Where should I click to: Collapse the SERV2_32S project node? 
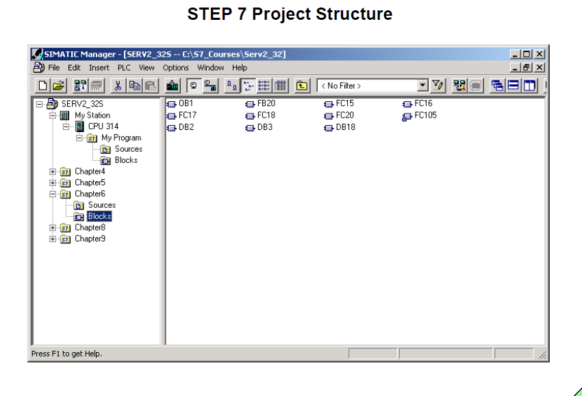click(39, 104)
